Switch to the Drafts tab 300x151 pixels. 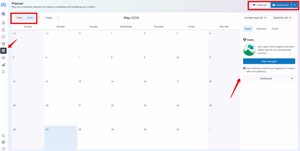click(x=275, y=29)
